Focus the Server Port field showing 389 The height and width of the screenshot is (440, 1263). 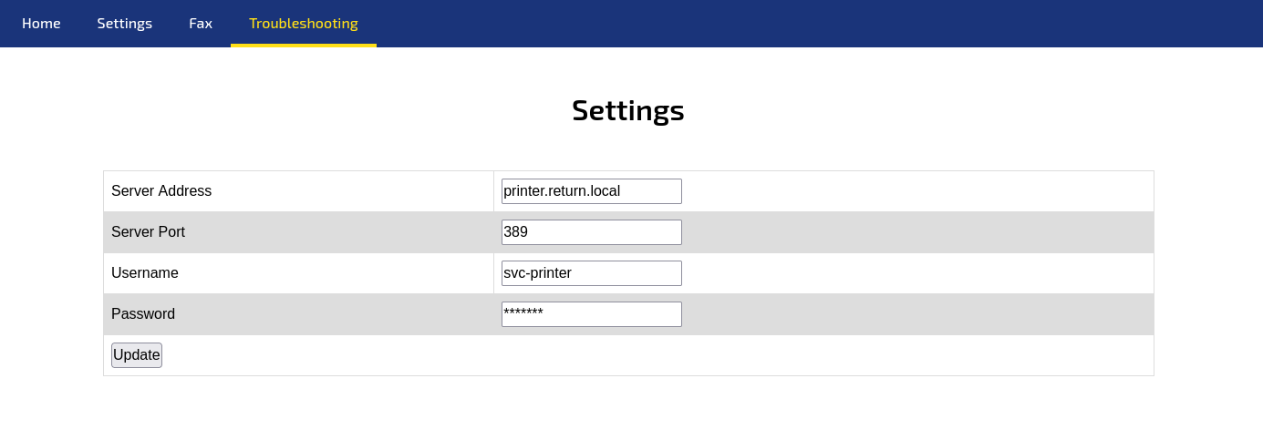(592, 232)
